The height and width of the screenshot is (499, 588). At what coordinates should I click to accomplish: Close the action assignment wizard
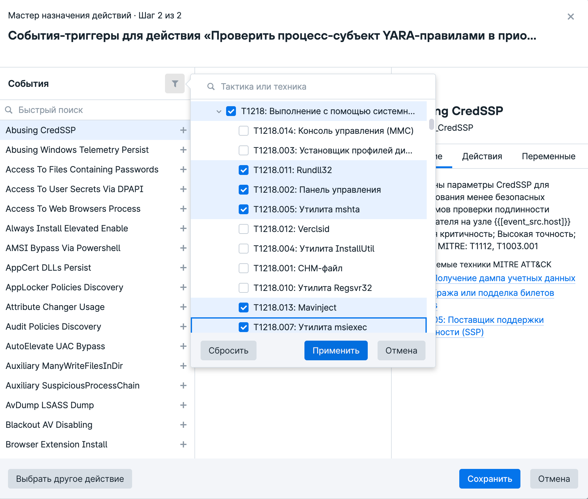(x=570, y=17)
